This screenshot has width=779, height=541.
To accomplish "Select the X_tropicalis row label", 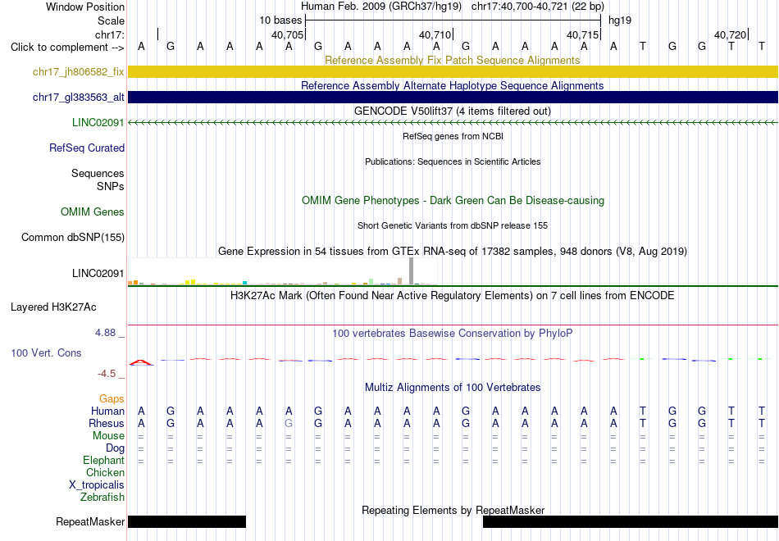I will click(x=97, y=485).
